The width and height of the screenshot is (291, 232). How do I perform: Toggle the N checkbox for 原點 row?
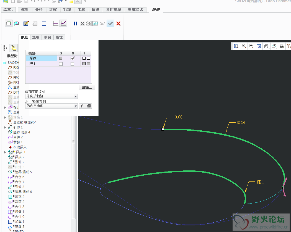(73, 58)
